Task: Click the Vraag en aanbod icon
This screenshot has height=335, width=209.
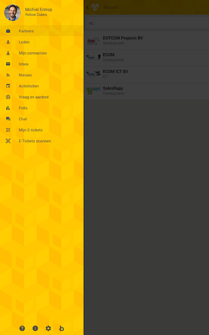Action: [x=8, y=97]
